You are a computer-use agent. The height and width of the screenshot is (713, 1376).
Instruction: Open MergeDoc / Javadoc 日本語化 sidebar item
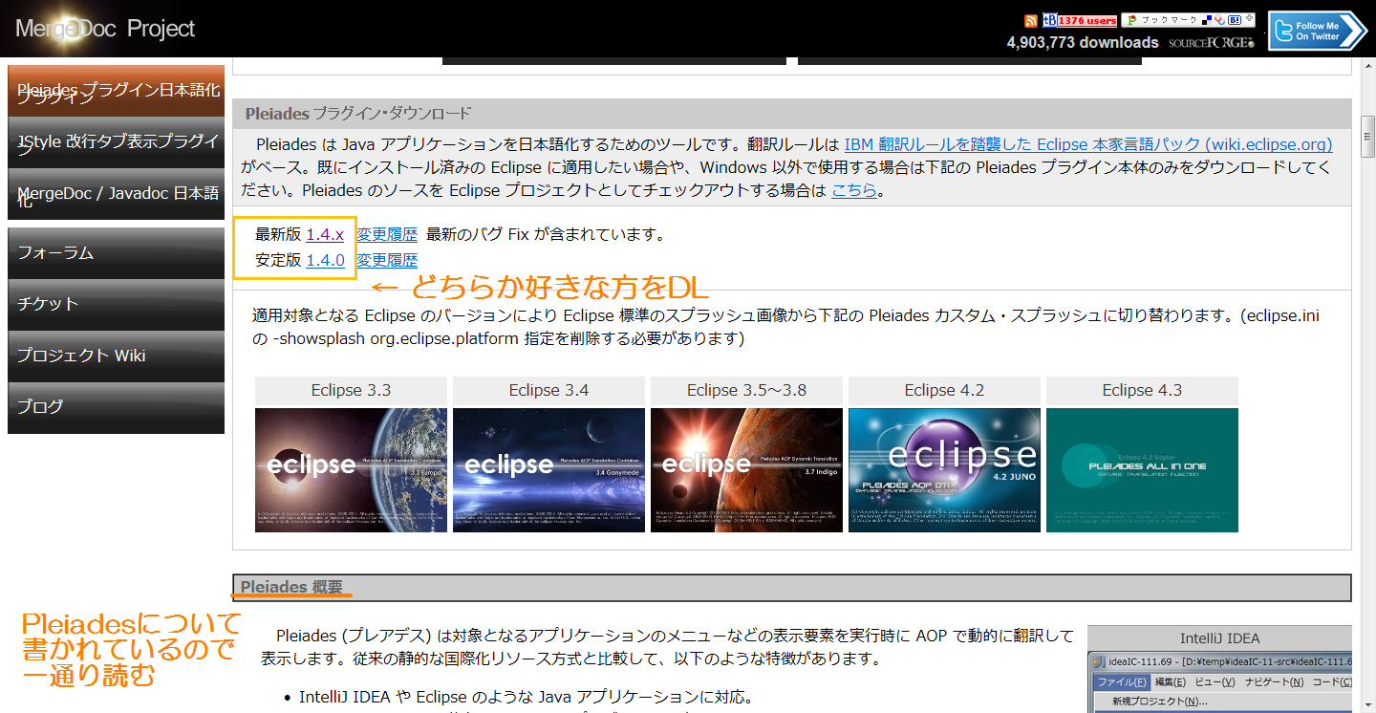(x=116, y=195)
